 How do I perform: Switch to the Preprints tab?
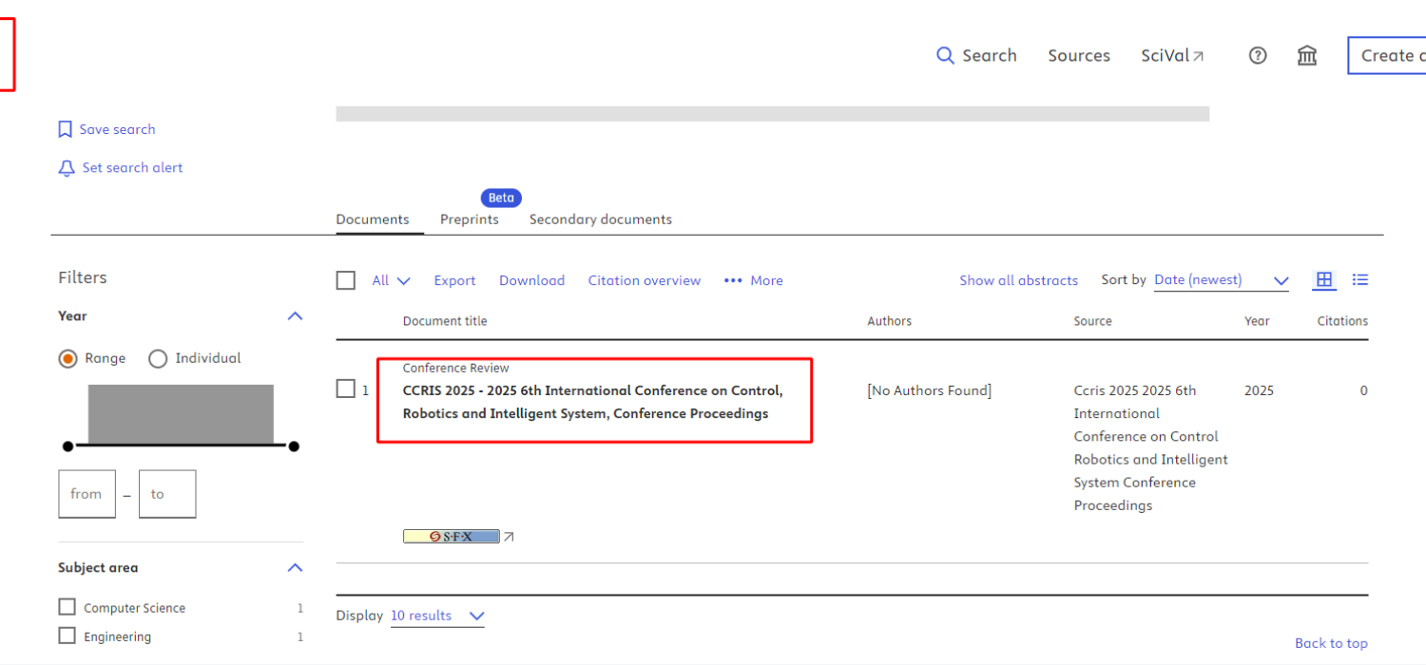[470, 219]
